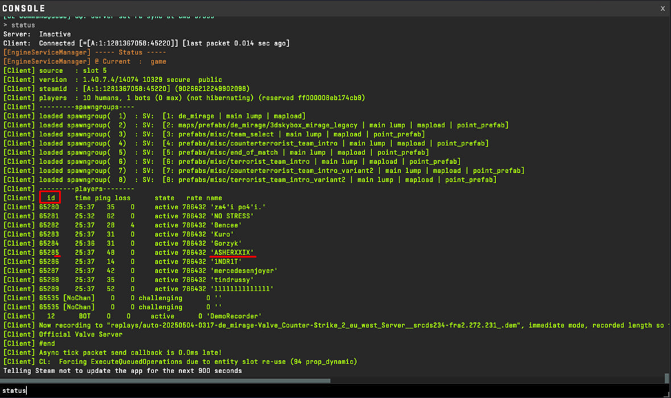
Task: Click the red-boxed 'id' column header
Action: [50, 198]
